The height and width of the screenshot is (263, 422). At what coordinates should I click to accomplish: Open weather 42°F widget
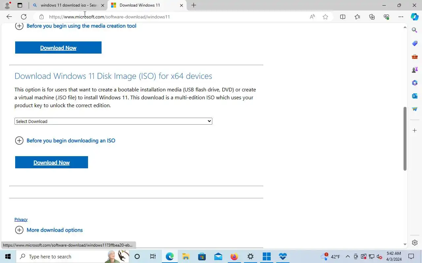click(x=330, y=256)
